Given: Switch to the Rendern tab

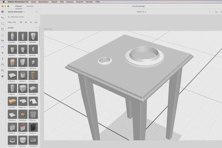Looking at the screenshot, I should (30, 6).
